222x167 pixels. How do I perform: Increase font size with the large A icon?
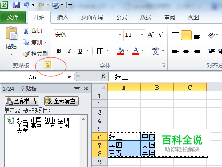click(x=151, y=34)
